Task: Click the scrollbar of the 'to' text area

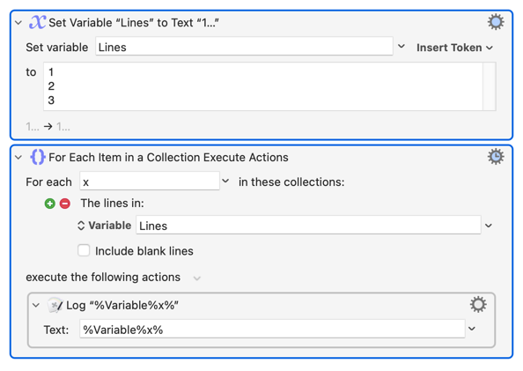Action: (490, 86)
